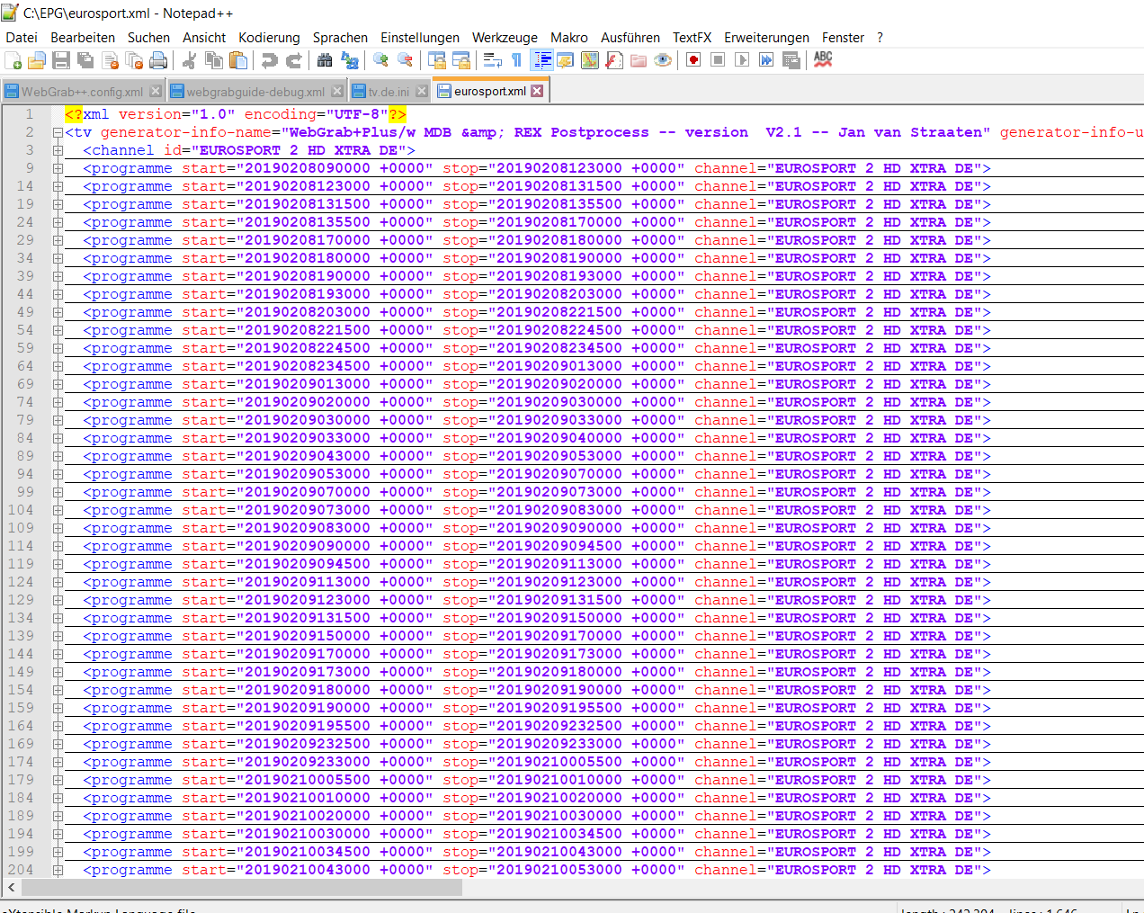Click the Folder as Workspace icon
Viewport: 1144px width, 913px height.
(x=639, y=60)
